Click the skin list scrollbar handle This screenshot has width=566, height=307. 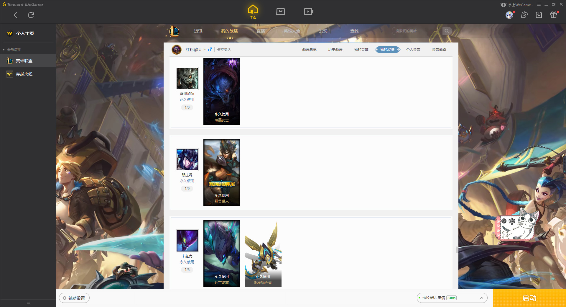point(457,250)
